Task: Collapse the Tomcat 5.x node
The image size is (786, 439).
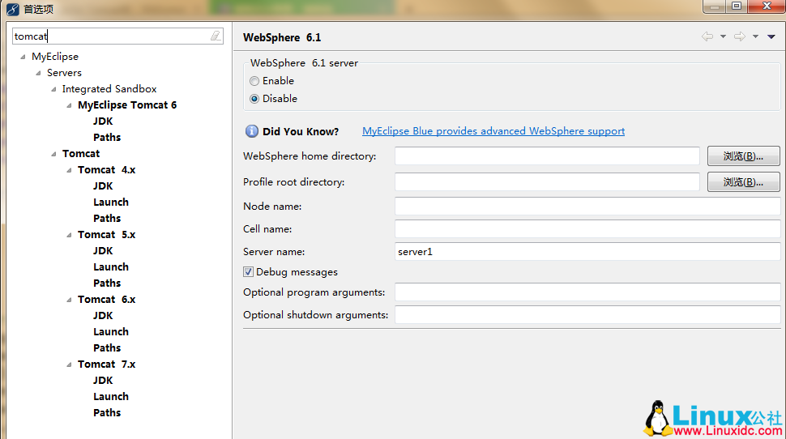Action: (69, 235)
